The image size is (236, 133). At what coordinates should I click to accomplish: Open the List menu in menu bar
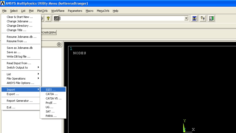pos(23,11)
